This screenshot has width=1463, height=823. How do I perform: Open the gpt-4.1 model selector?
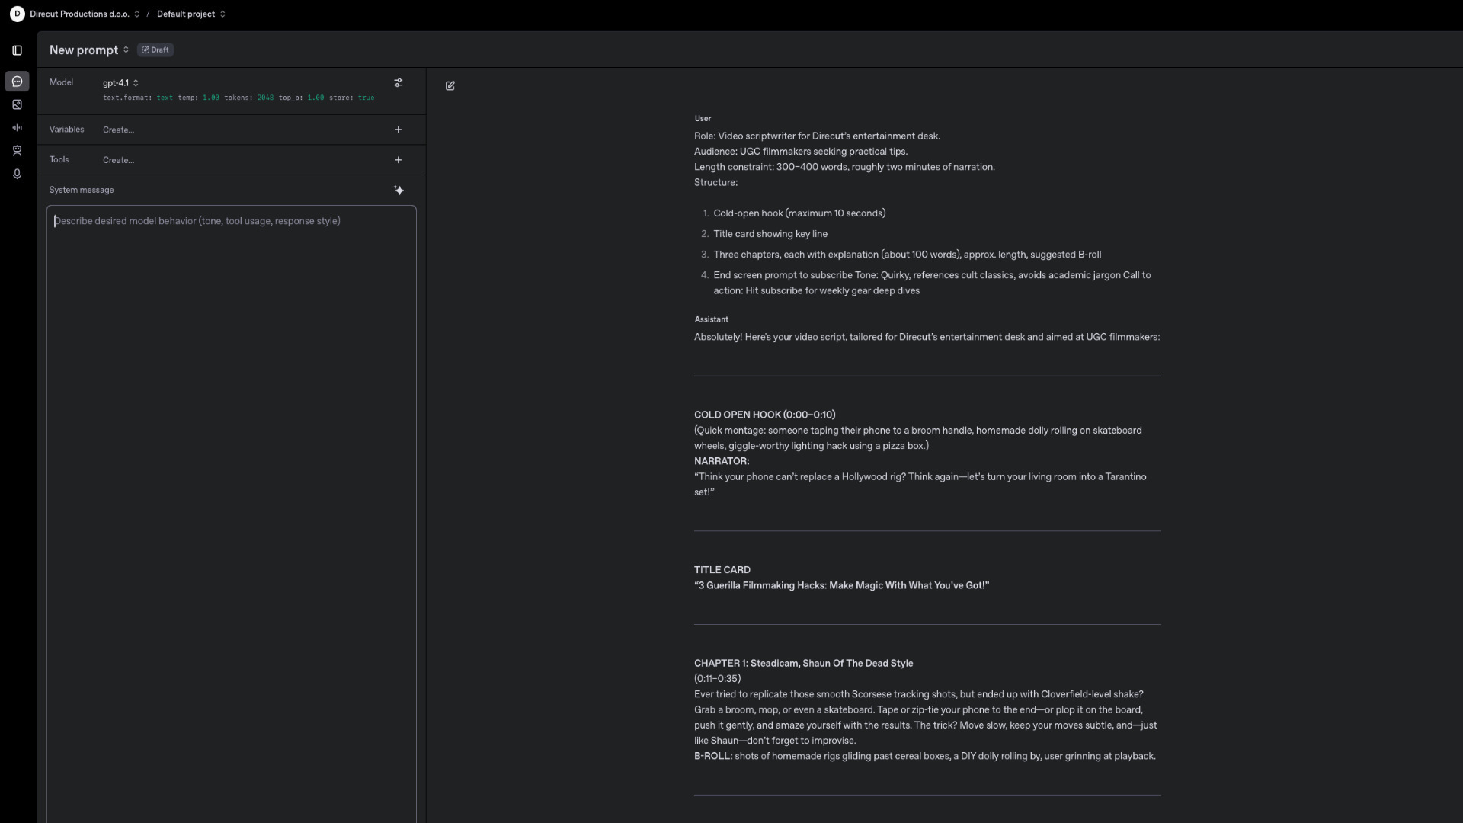click(x=120, y=82)
